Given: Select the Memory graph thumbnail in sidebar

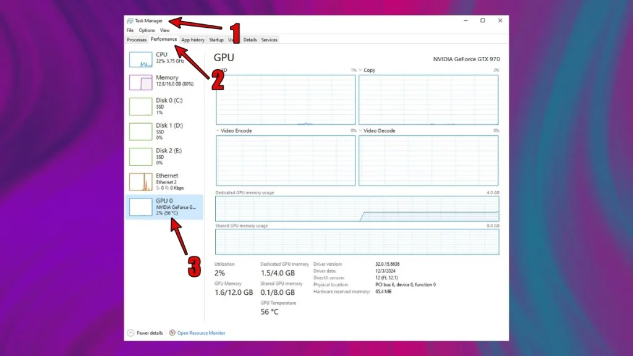Looking at the screenshot, I should (x=140, y=83).
